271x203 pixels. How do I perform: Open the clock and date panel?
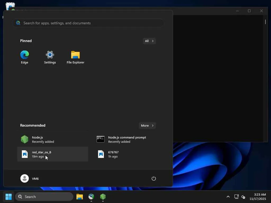[258, 197]
